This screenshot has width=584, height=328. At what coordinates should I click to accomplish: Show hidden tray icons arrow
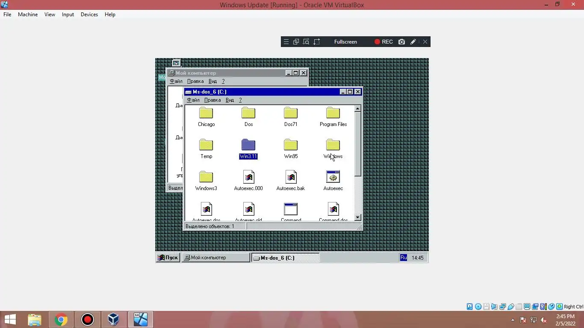[513, 320]
